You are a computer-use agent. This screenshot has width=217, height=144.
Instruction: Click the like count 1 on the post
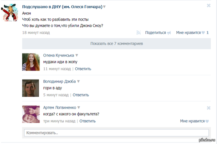208,33
